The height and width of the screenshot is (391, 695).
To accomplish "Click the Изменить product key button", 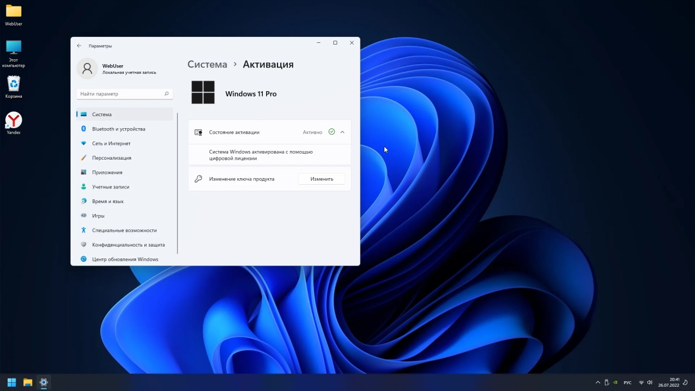I will (x=322, y=179).
